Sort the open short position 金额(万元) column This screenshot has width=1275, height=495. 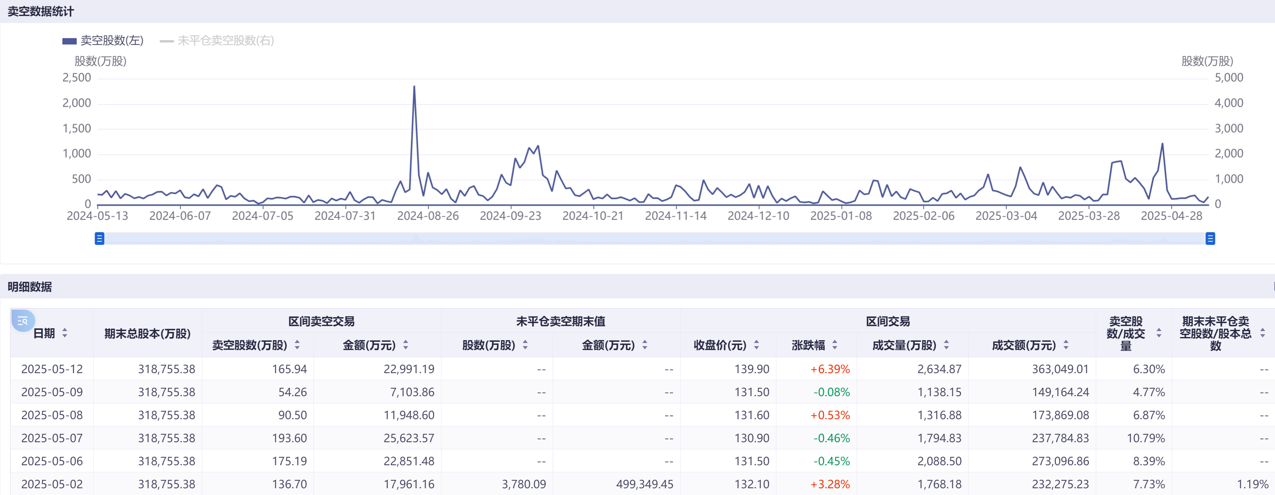point(644,345)
